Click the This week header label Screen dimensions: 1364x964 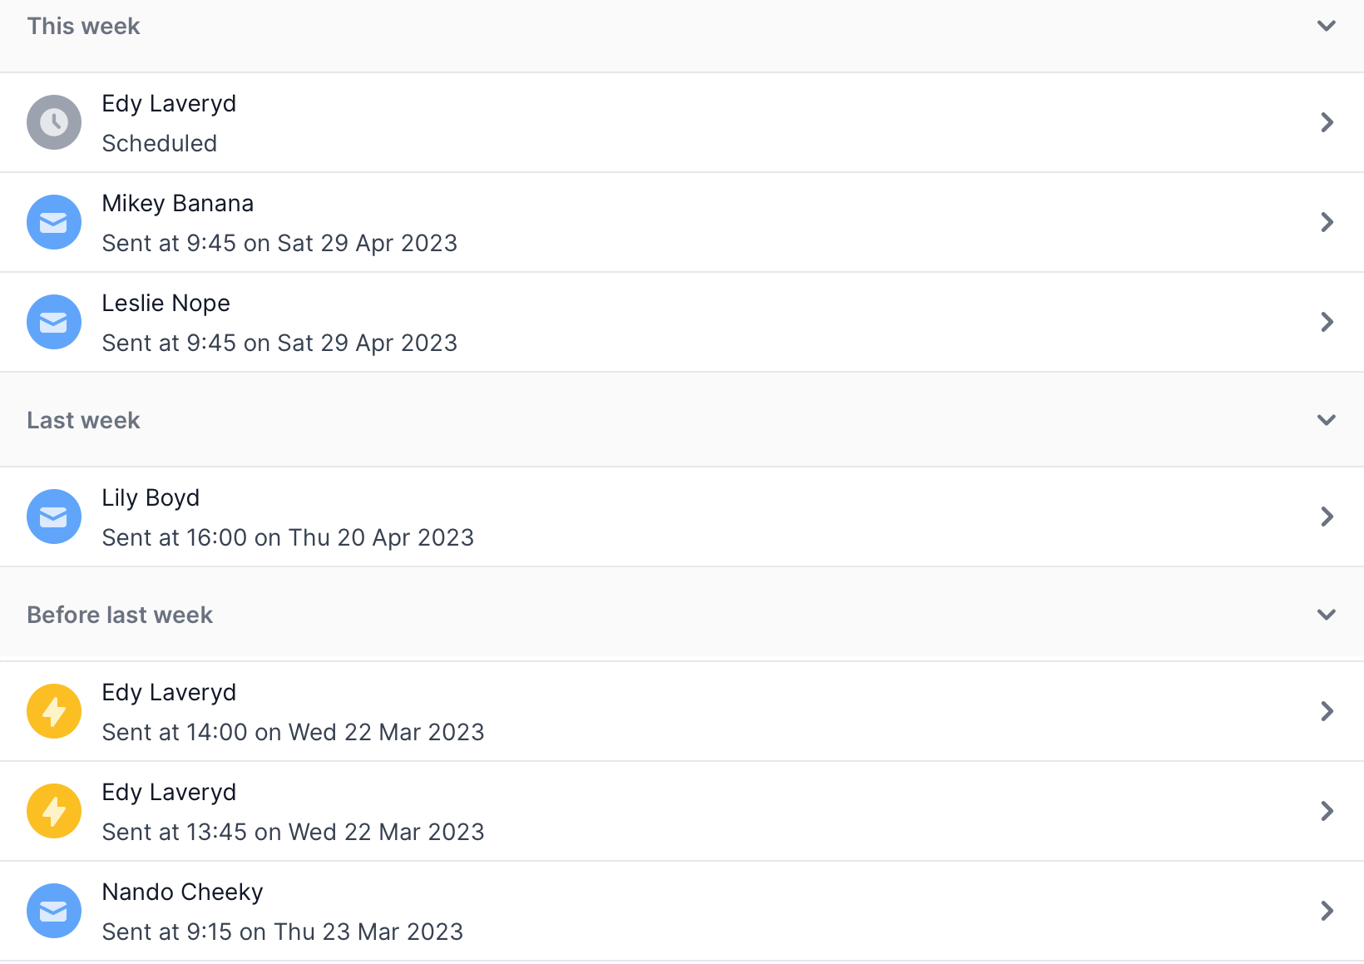pos(83,26)
